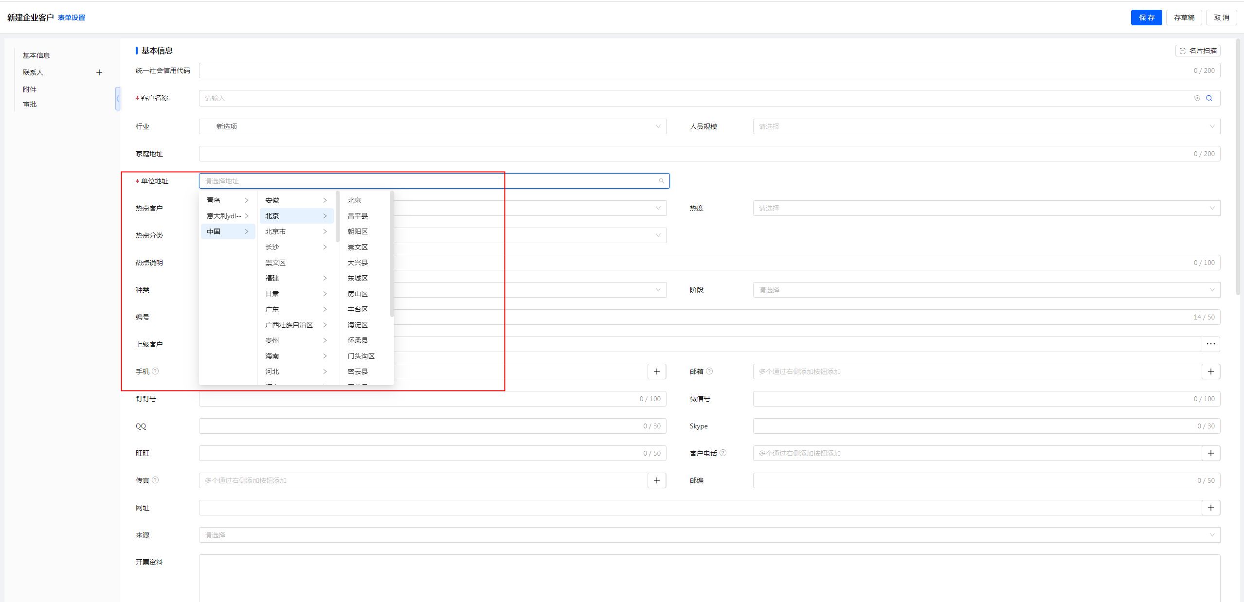This screenshot has width=1244, height=602.
Task: Click plus icon beside 网址 field
Action: [x=1211, y=508]
